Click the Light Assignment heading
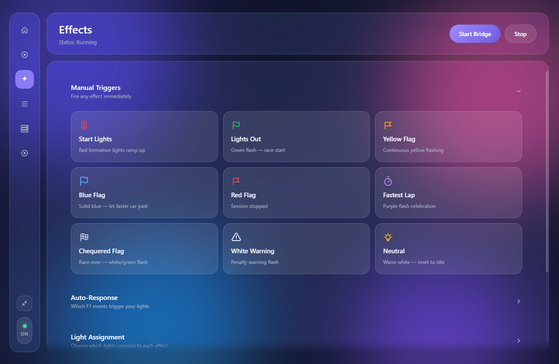 98,337
